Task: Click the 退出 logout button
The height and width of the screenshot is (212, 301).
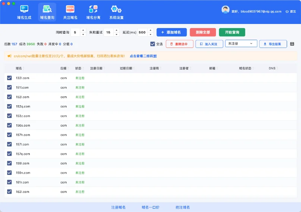Action: (x=290, y=12)
